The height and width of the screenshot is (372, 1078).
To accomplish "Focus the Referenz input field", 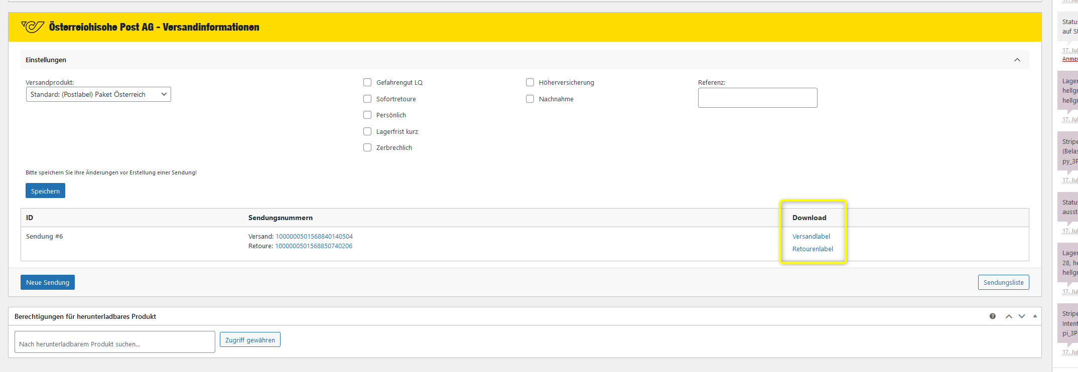I will [757, 98].
